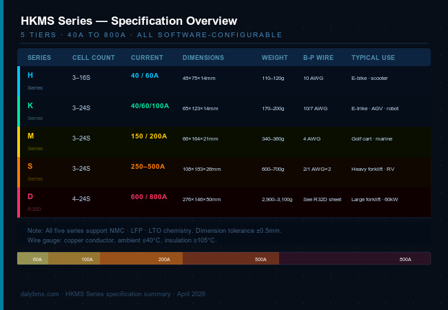Click the 40 / 60A current value
This screenshot has width=448, height=310.
[145, 75]
